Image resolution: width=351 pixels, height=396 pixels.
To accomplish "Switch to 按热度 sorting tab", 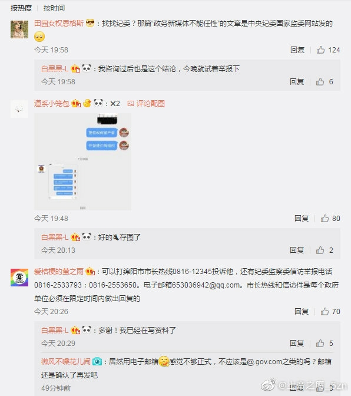I will 21,8.
